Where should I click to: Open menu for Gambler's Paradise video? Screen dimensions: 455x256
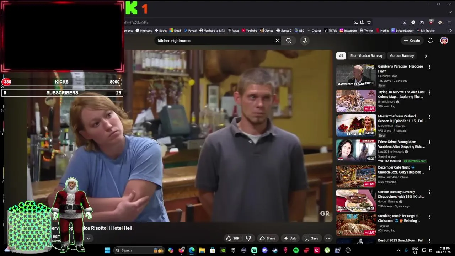[429, 67]
